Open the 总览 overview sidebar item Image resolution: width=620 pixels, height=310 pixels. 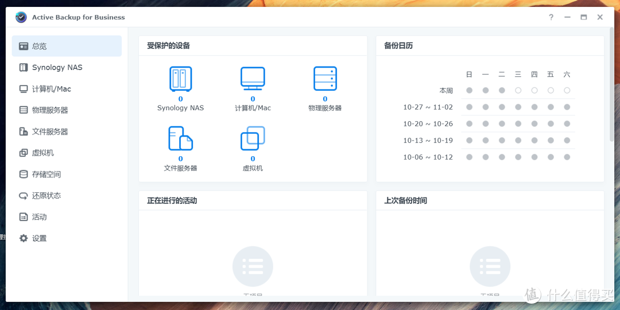[x=67, y=46]
